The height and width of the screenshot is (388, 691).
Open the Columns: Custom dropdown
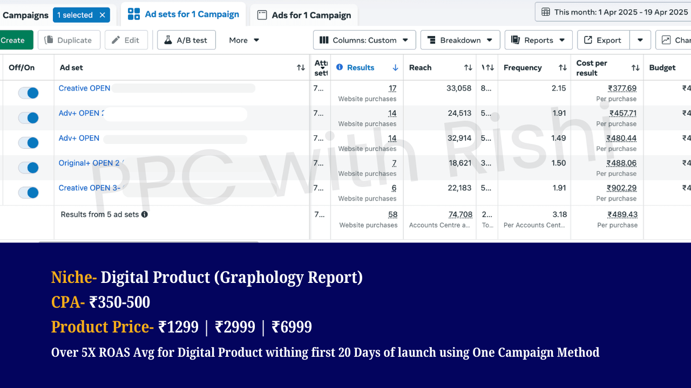tap(364, 40)
